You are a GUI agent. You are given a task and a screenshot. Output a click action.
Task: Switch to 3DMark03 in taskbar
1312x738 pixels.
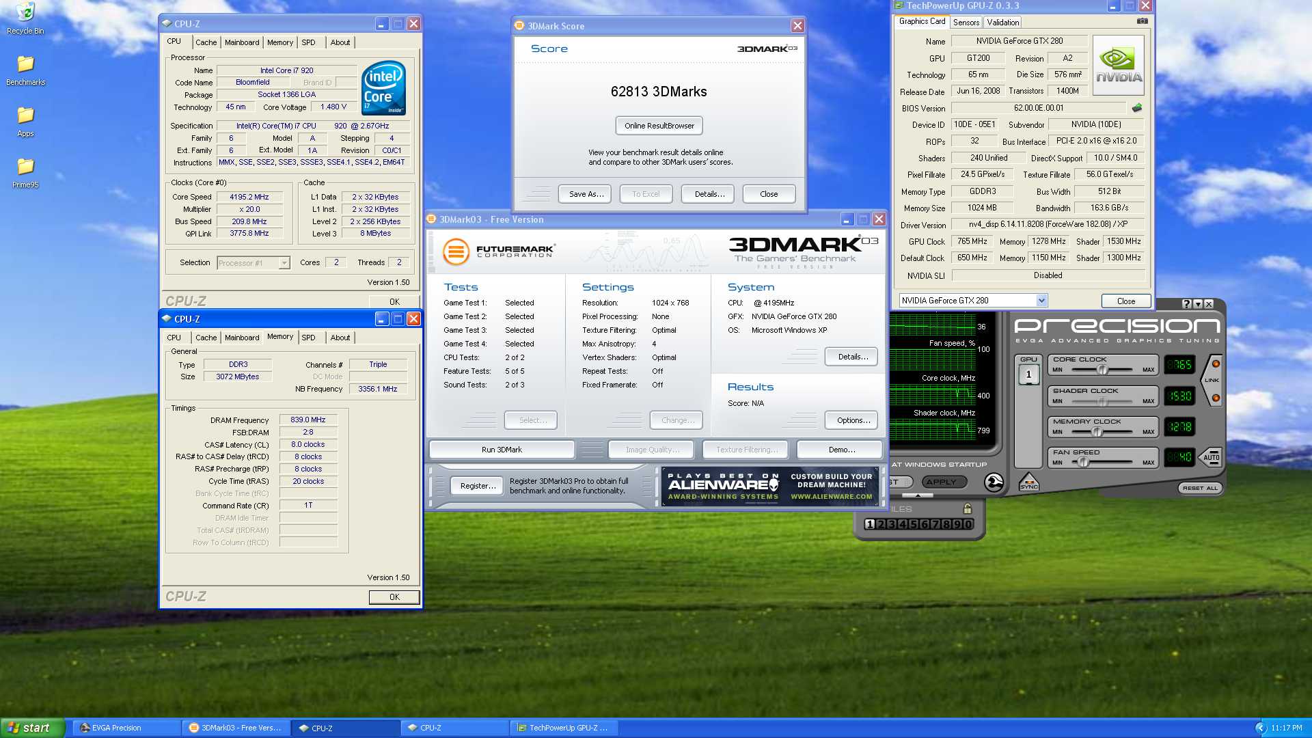[236, 728]
